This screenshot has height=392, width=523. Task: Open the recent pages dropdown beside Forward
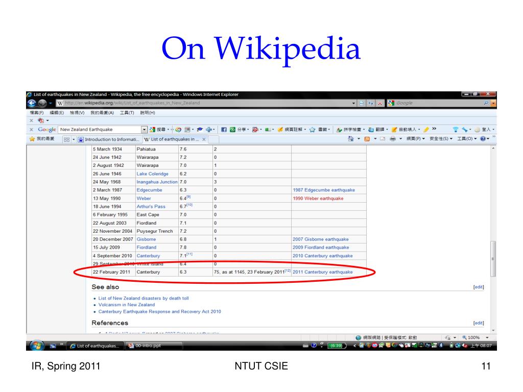click(51, 103)
